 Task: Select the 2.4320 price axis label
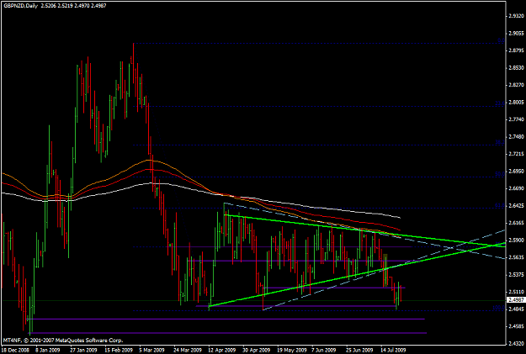[516, 344]
